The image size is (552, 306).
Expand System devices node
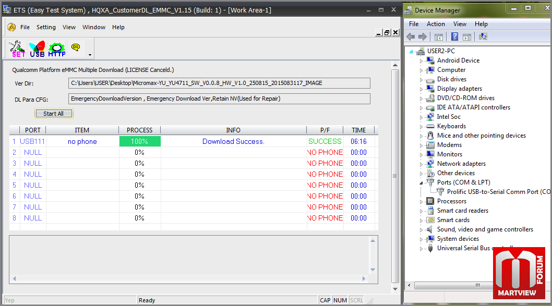pos(421,239)
